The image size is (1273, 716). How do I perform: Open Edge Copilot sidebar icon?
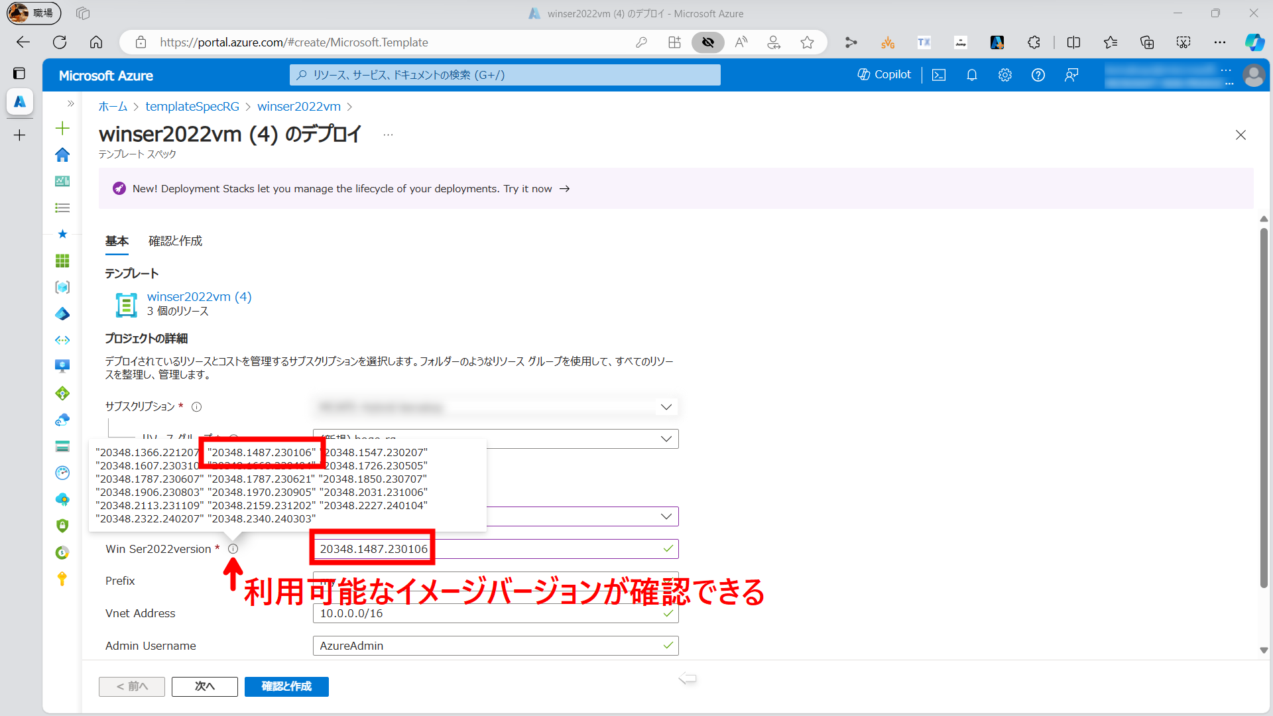1254,42
